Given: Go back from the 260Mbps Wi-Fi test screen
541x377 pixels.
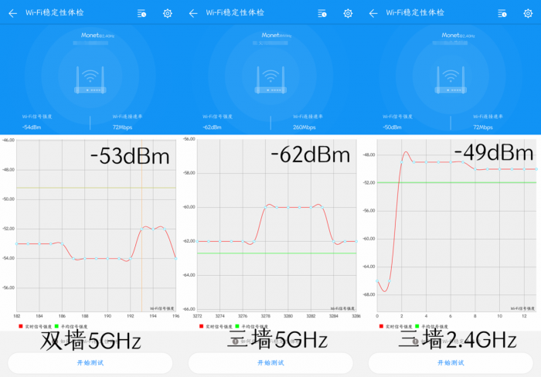Looking at the screenshot, I should (x=192, y=13).
